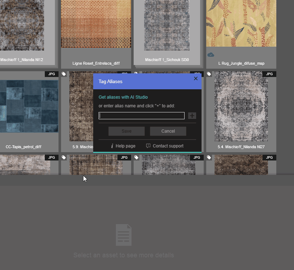Screen dimensions: 294x270
Task: Select the CC-Tapis_petrol_diff blue rug thumbnail
Action: 29,107
